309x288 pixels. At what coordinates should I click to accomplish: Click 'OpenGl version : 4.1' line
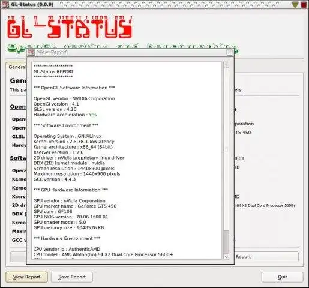coord(56,104)
